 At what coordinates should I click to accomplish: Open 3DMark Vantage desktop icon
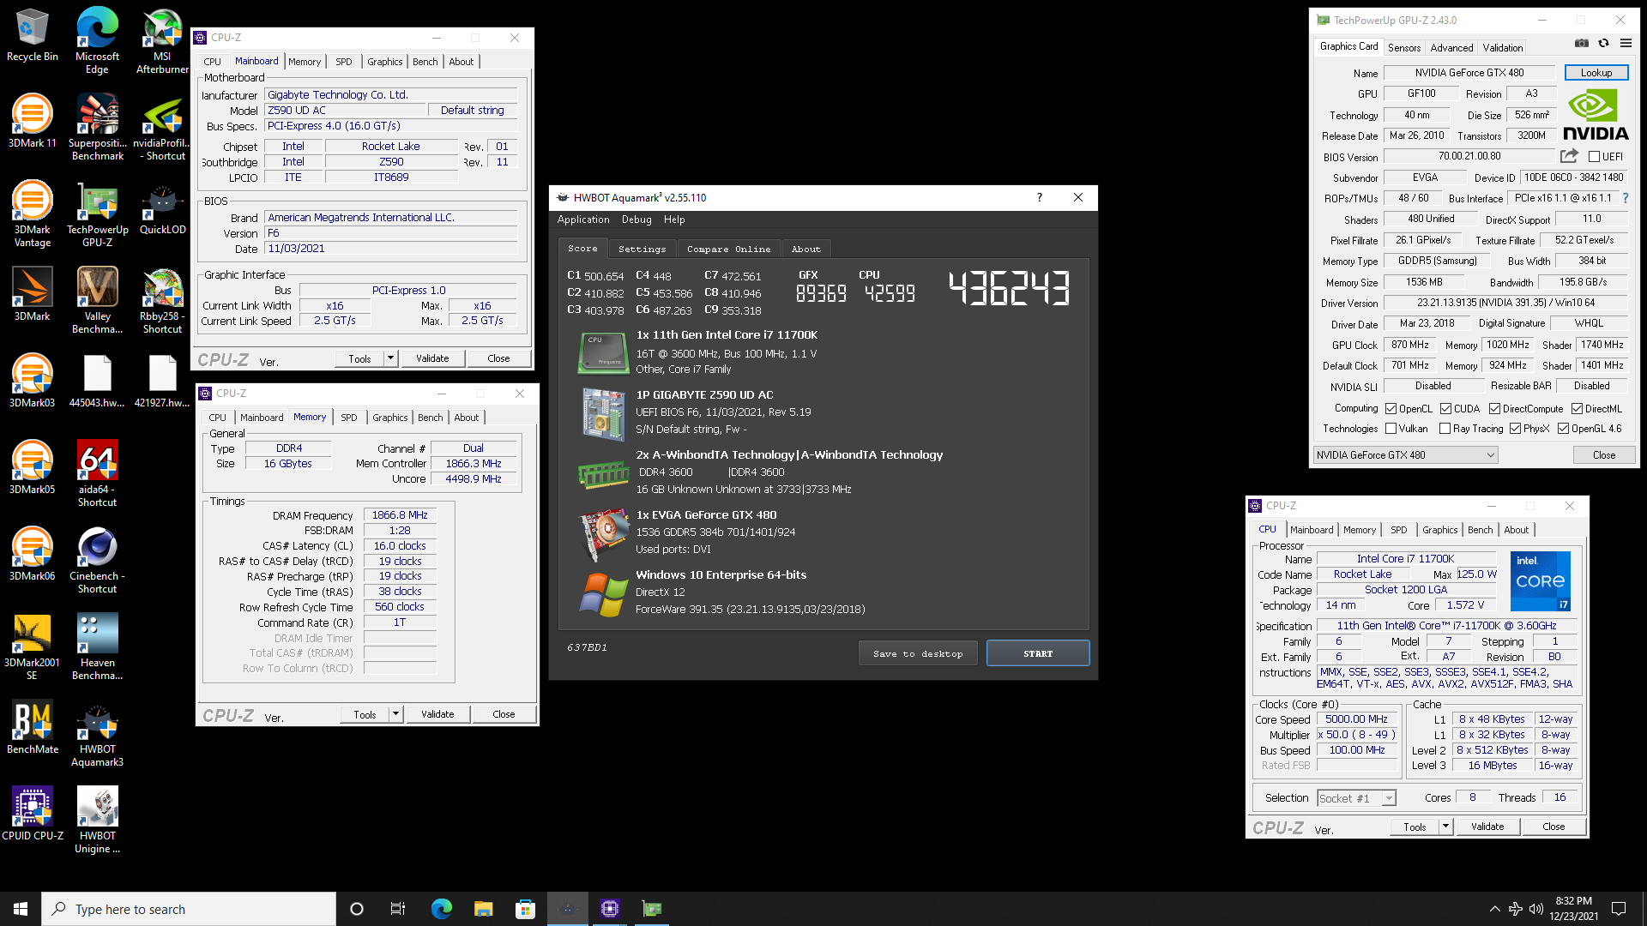(x=32, y=213)
